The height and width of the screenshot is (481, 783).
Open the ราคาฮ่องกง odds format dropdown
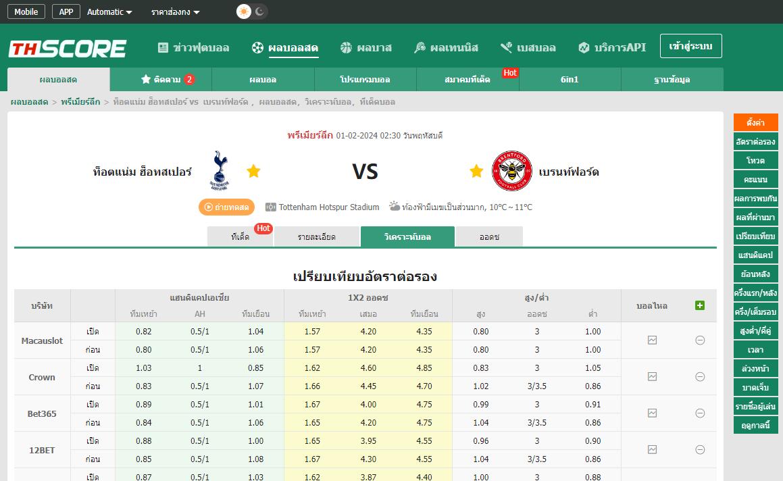(x=175, y=12)
